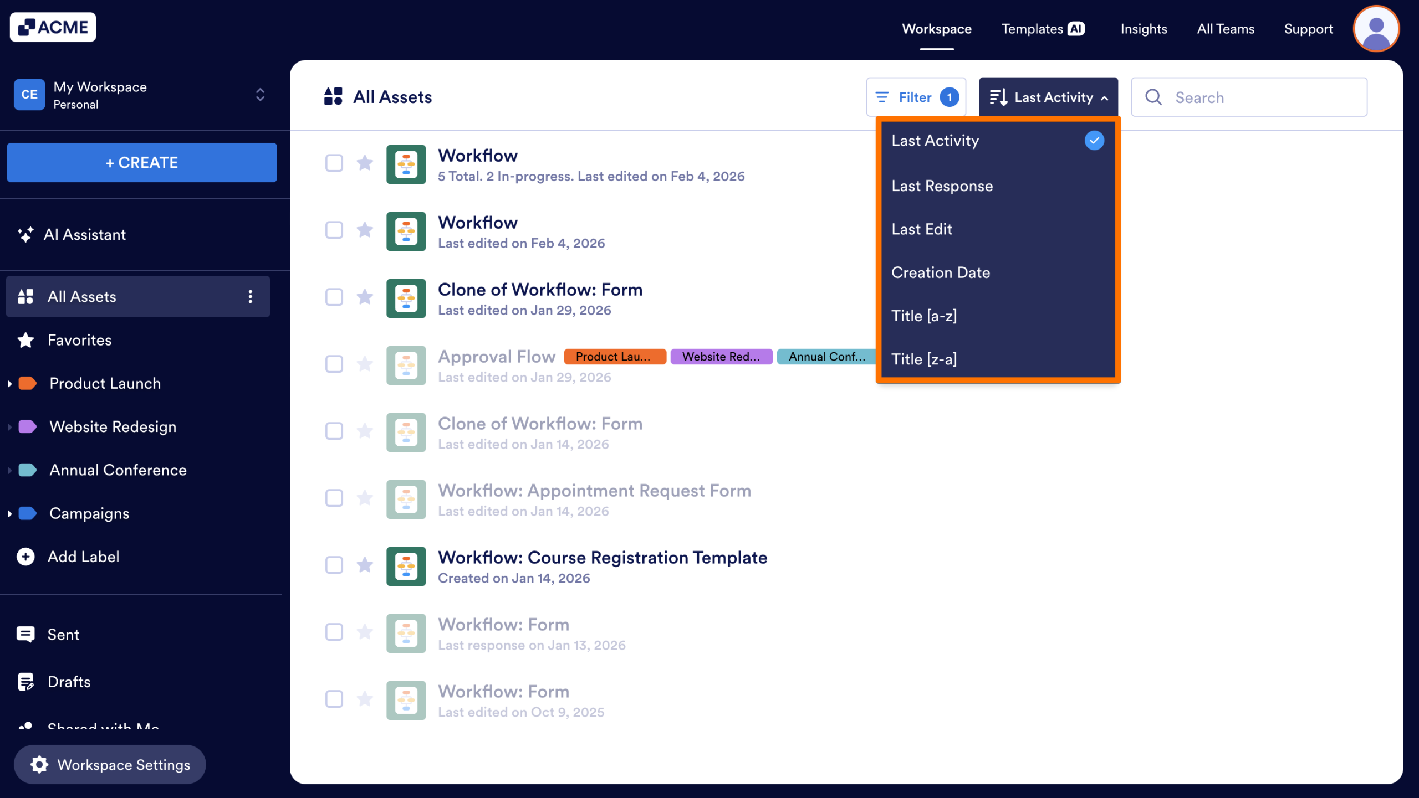Open the Insights page

point(1144,28)
